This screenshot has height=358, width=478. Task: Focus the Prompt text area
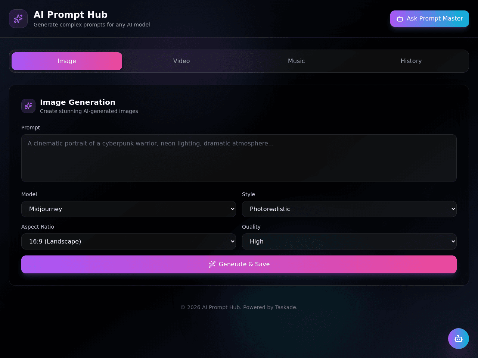coord(239,158)
